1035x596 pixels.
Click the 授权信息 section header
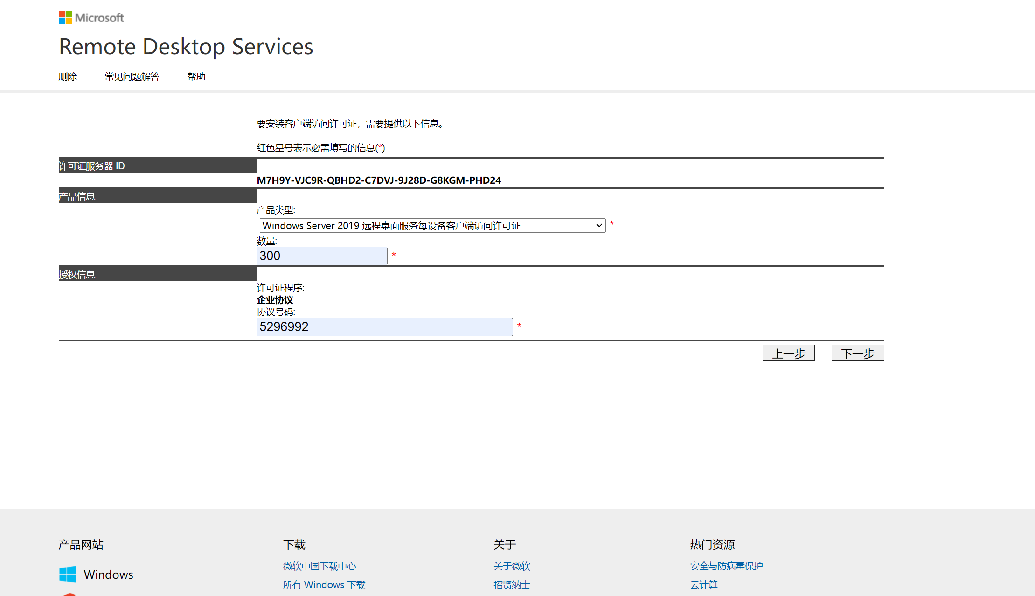pyautogui.click(x=157, y=274)
